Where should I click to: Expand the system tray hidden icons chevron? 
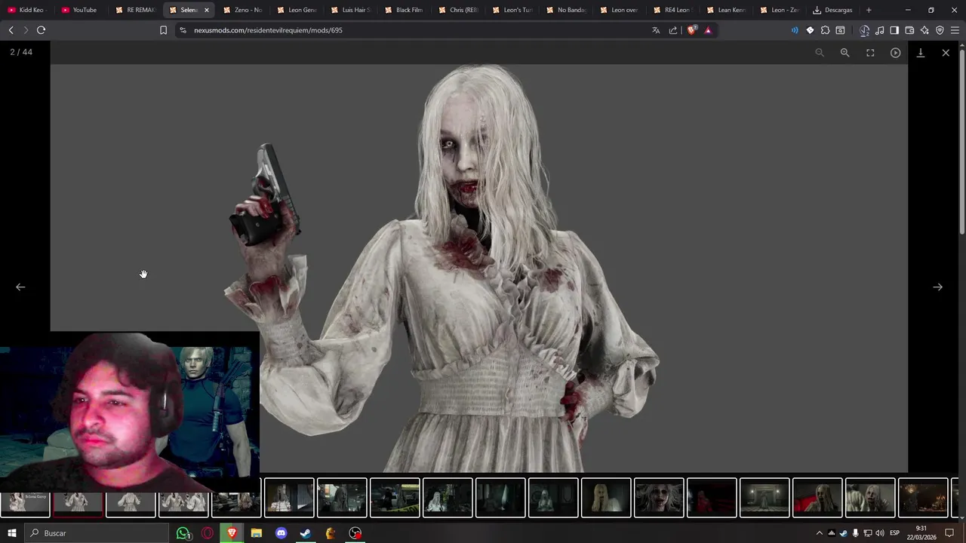pos(819,533)
